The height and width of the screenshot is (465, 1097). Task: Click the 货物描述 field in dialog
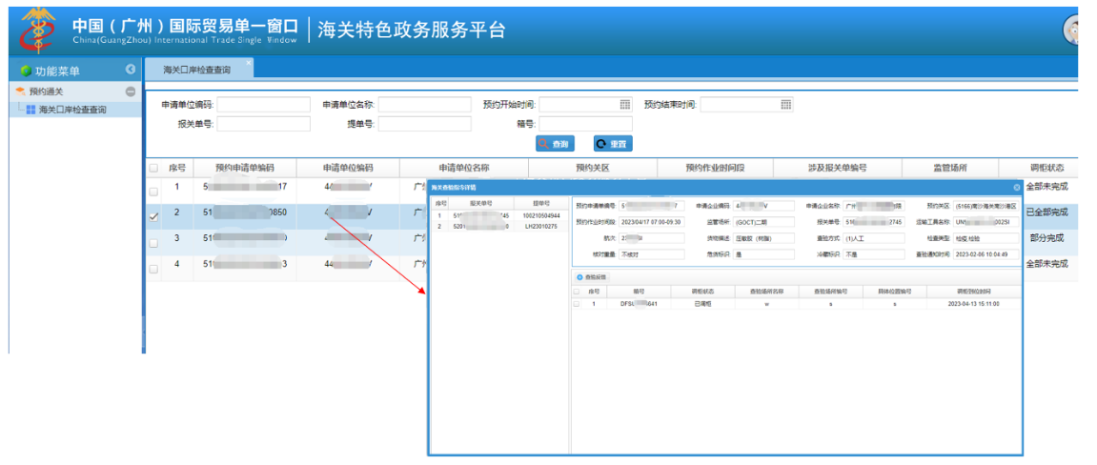[x=764, y=238]
